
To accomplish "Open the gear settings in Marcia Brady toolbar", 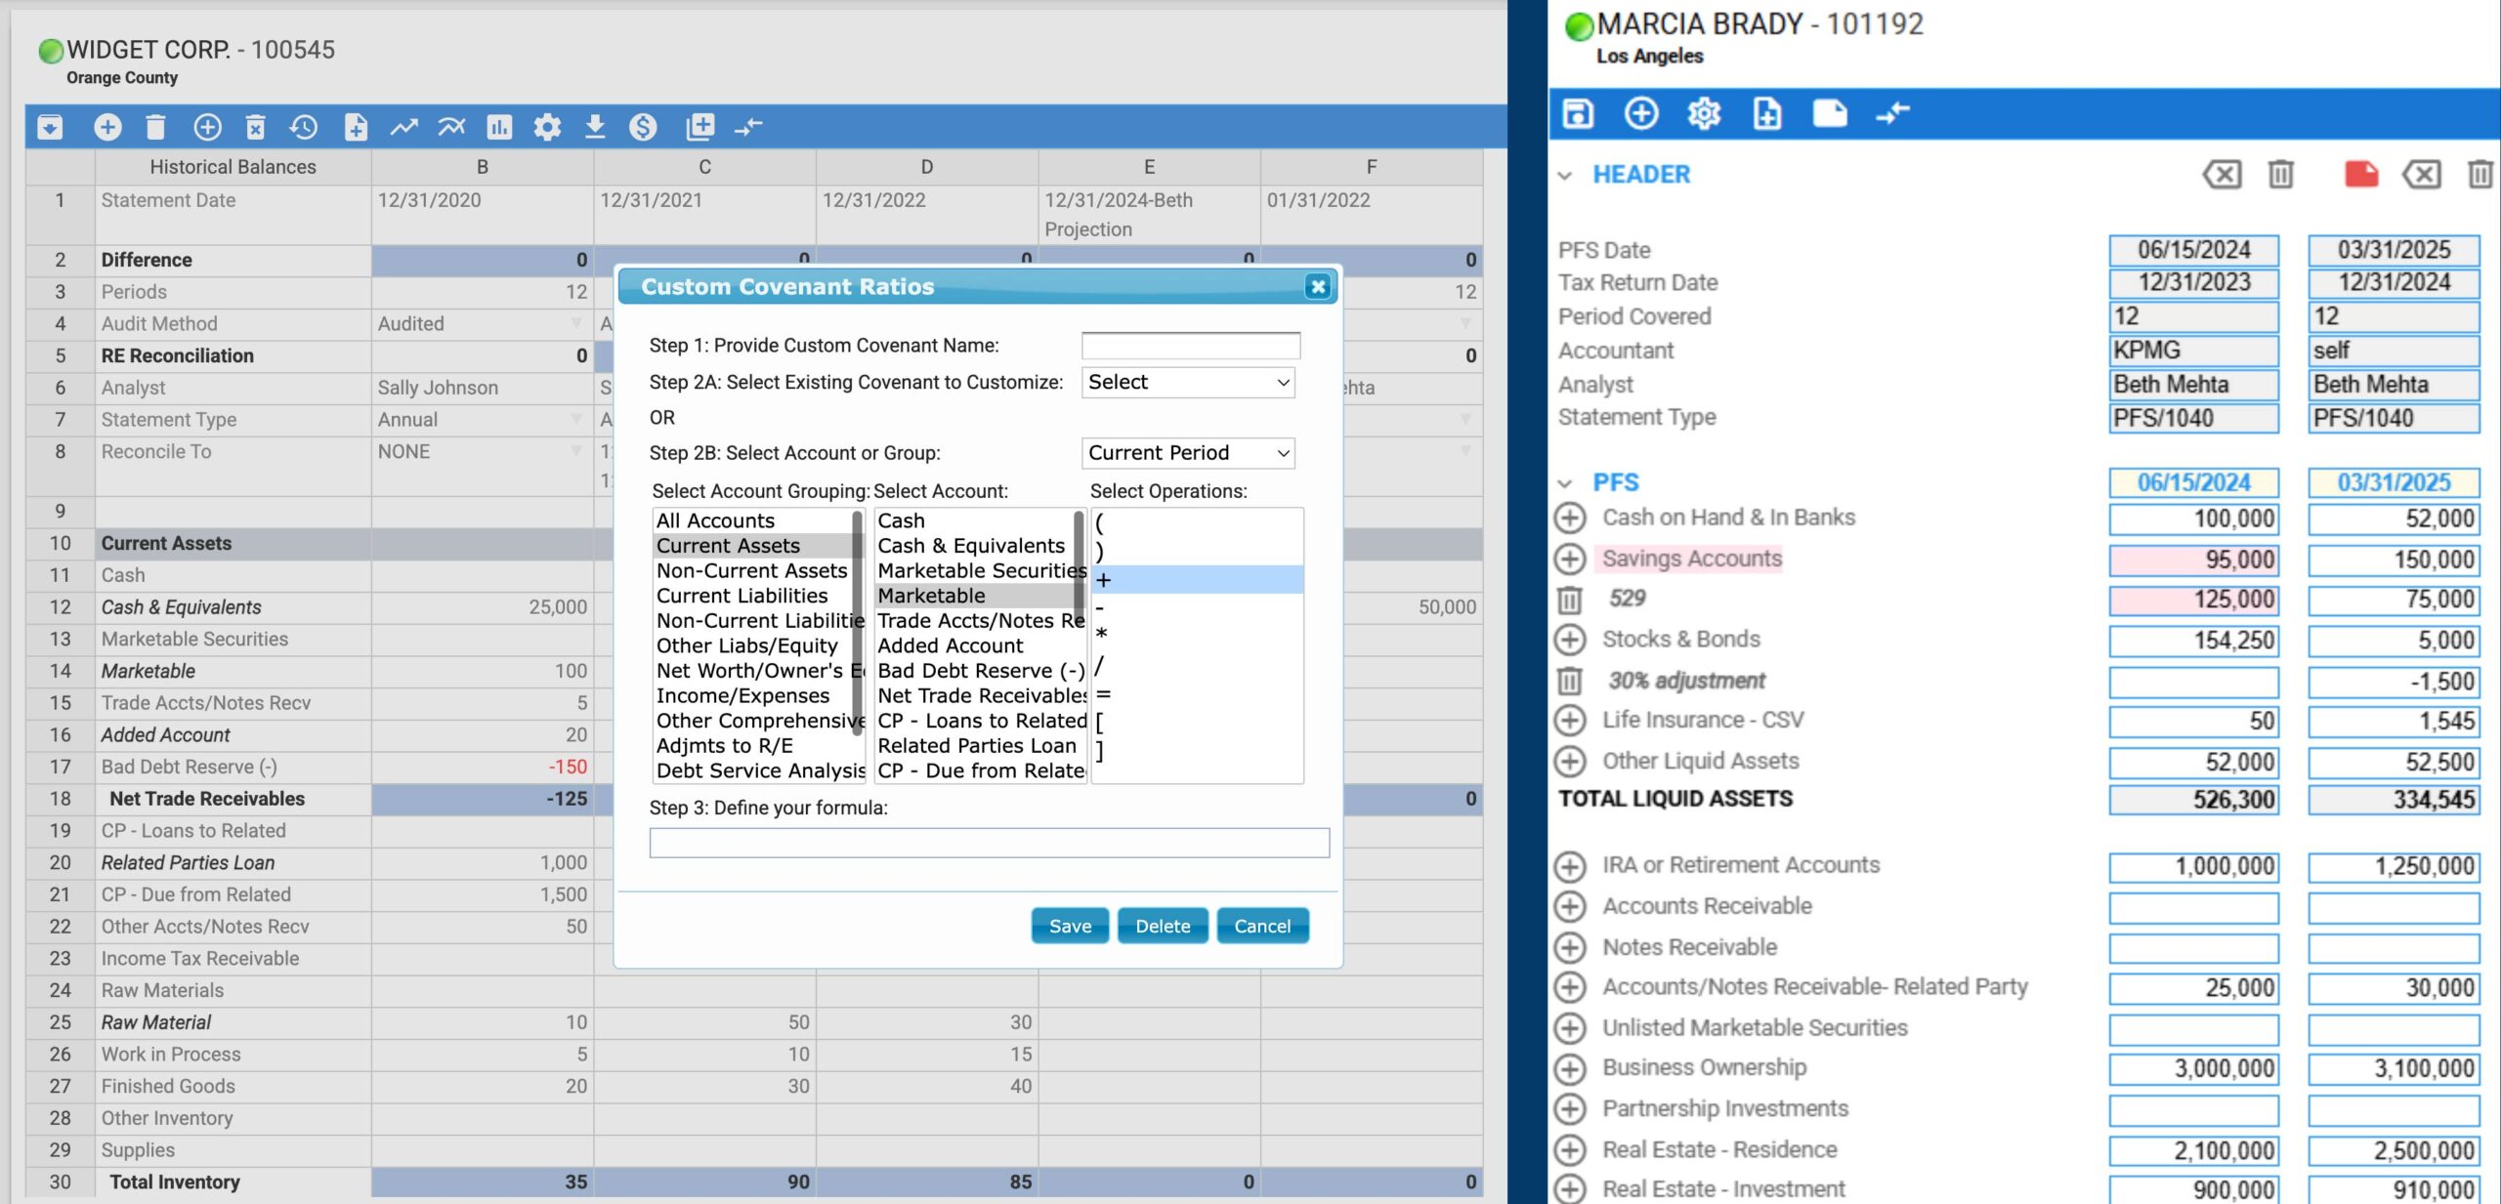I will click(1704, 113).
